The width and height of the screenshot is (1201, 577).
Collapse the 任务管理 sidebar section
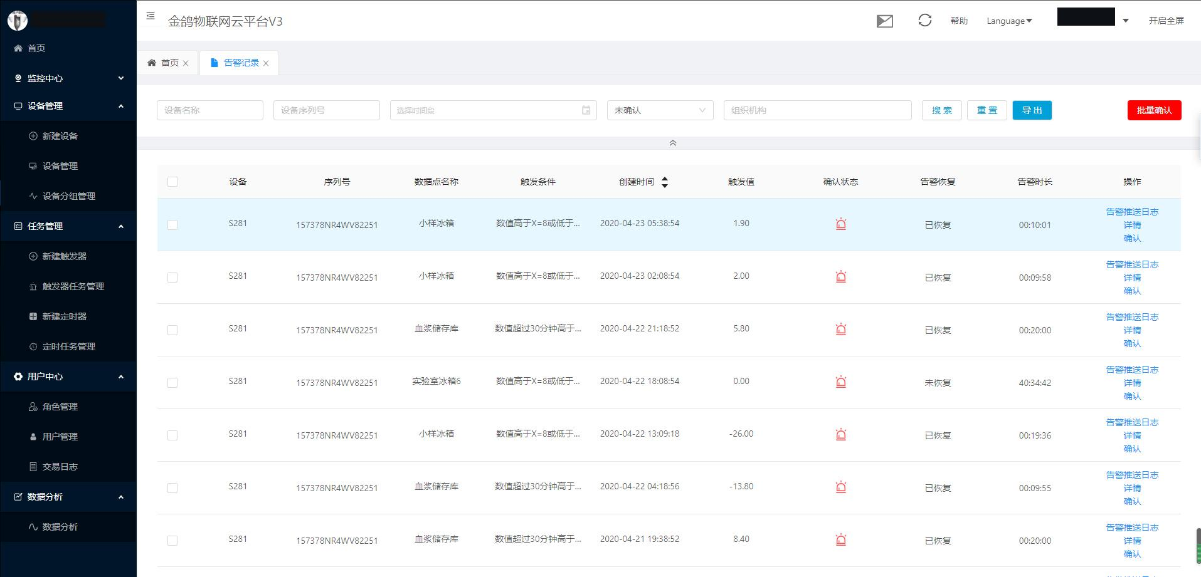pos(68,226)
